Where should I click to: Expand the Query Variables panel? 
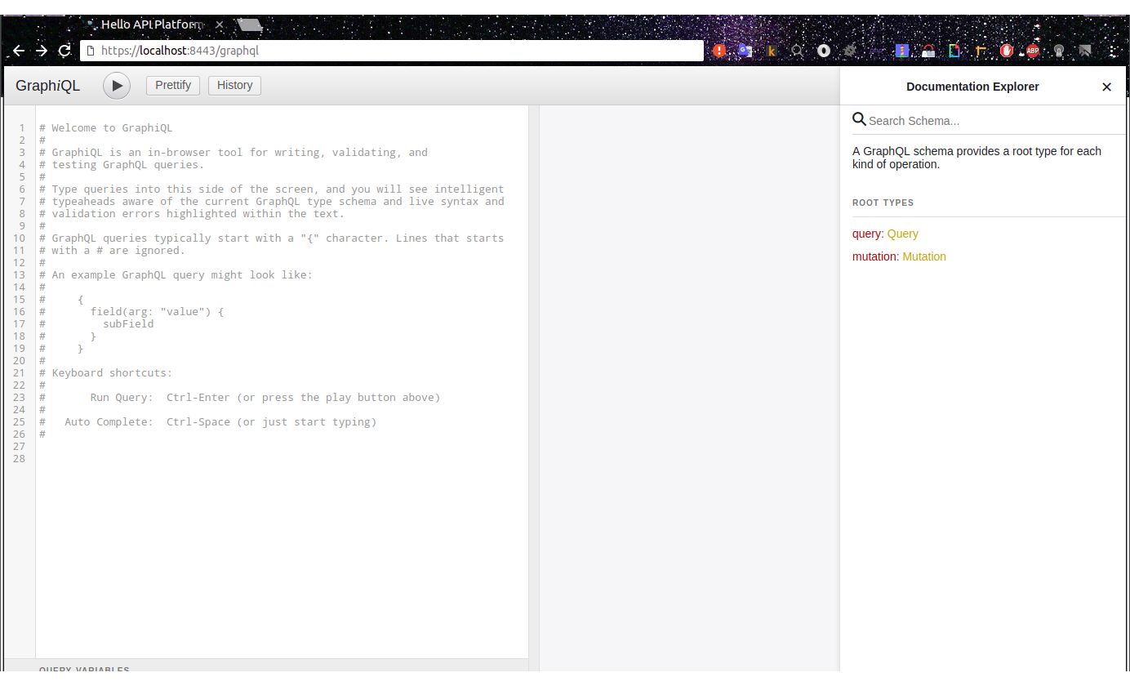[x=84, y=670]
